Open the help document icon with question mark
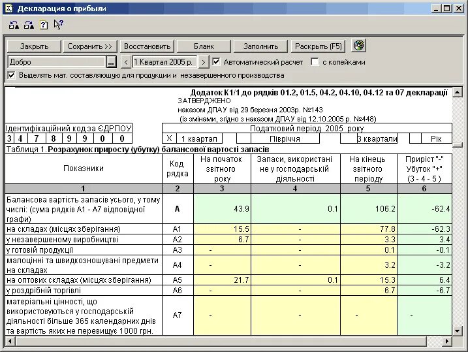Image resolution: width=468 pixels, height=352 pixels. [x=44, y=25]
